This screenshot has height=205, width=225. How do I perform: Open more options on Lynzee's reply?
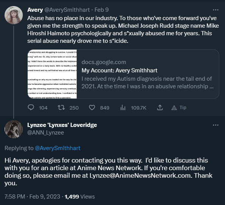coord(216,125)
